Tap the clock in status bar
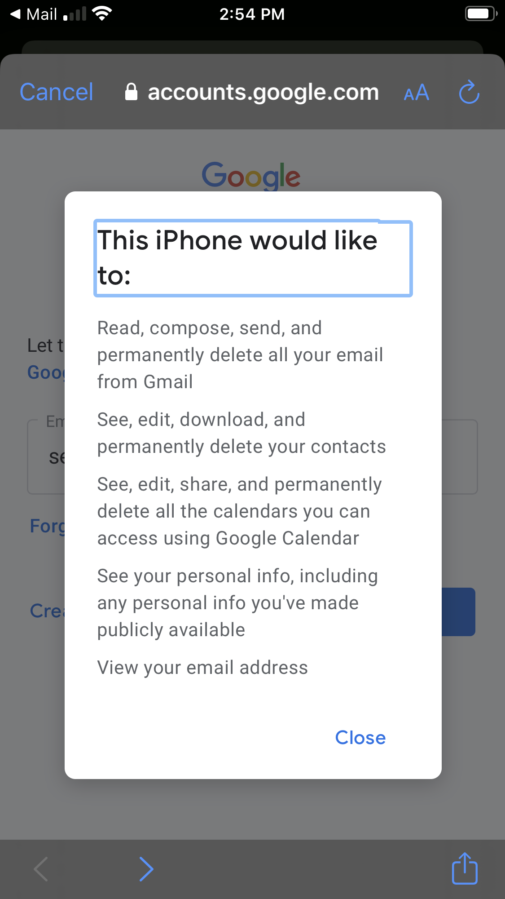The height and width of the screenshot is (899, 505). tap(252, 14)
